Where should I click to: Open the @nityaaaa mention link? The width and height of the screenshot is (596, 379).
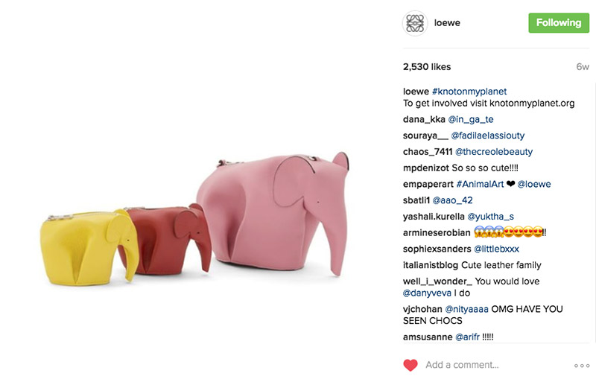pyautogui.click(x=467, y=309)
